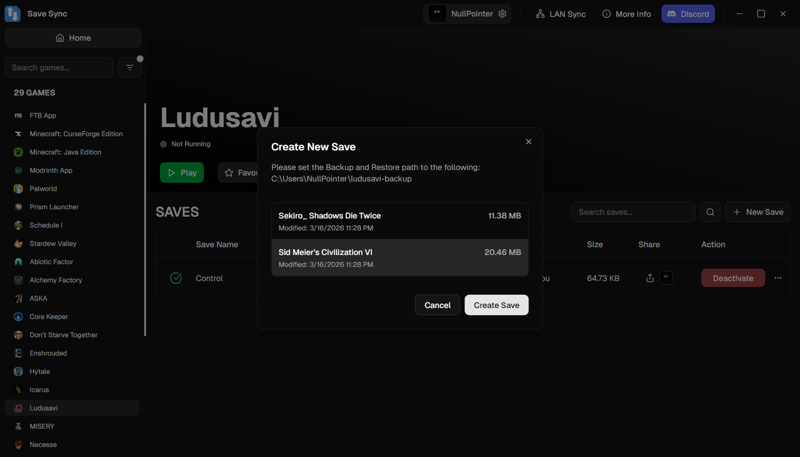Select Prism Launcher
Viewport: 800px width, 457px height.
coord(72,207)
